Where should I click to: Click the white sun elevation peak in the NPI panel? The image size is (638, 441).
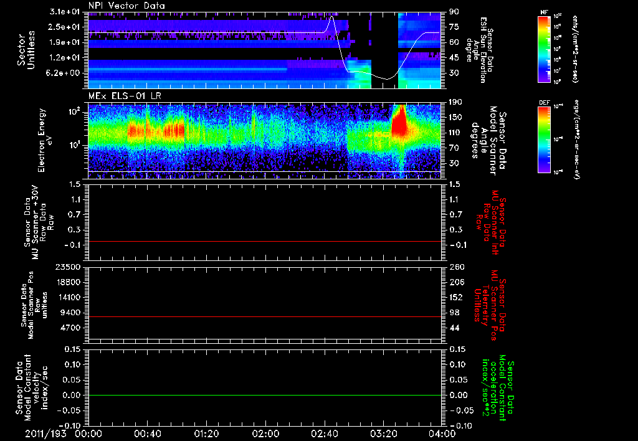[331, 17]
